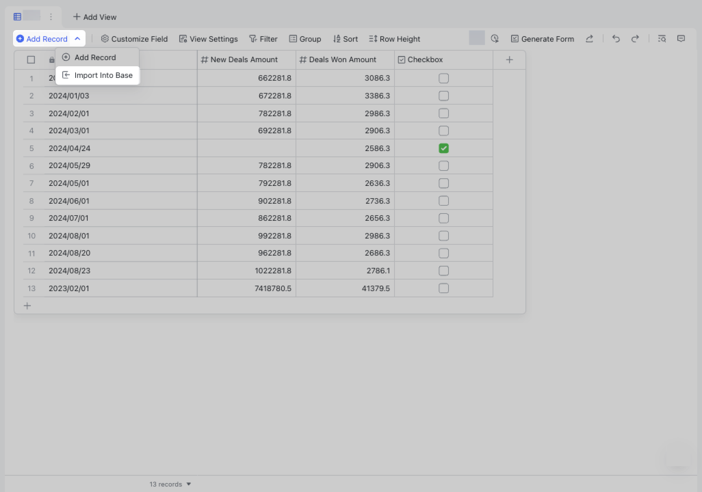The width and height of the screenshot is (702, 492).
Task: Click the redo arrow icon
Action: point(635,39)
